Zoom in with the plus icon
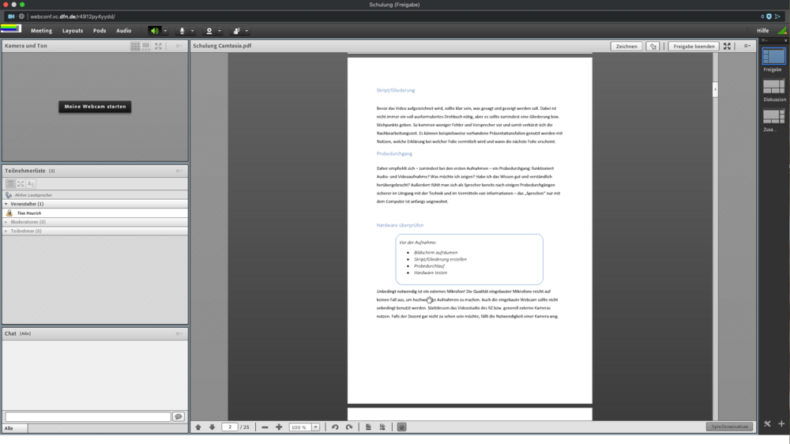This screenshot has height=444, width=790. [279, 427]
